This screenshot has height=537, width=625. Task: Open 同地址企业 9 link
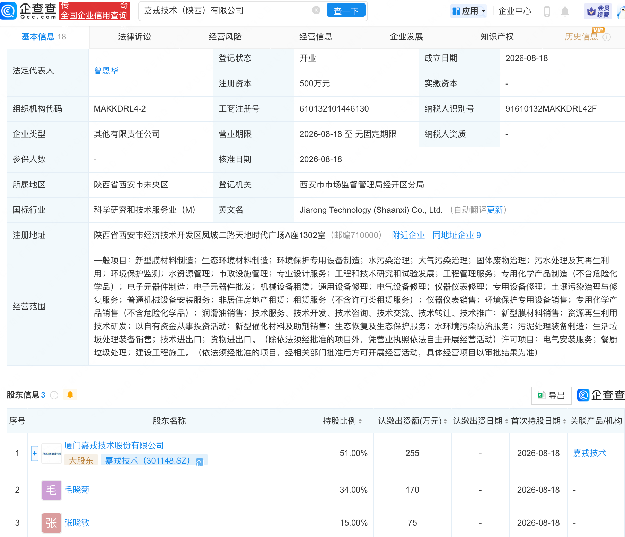point(457,235)
